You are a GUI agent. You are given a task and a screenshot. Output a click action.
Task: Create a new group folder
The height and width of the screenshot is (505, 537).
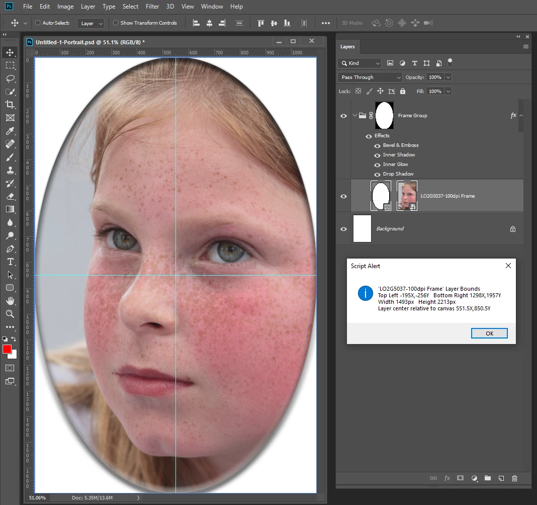pos(488,478)
